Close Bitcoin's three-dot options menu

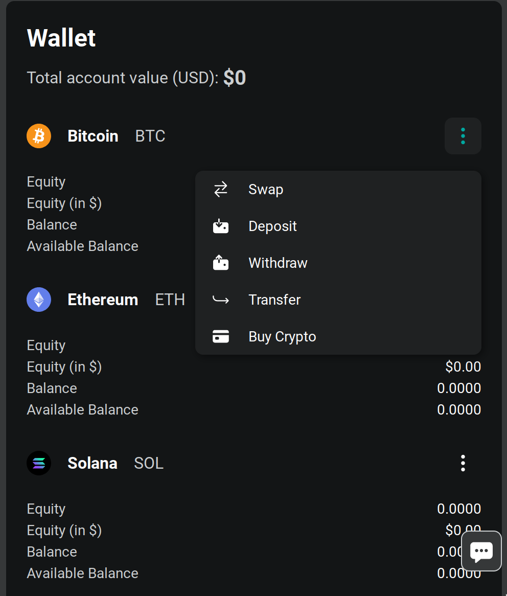point(463,136)
